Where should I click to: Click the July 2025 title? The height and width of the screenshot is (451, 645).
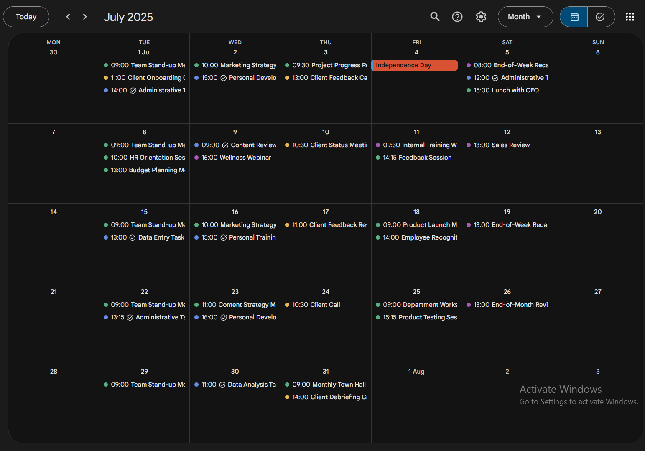tap(128, 17)
